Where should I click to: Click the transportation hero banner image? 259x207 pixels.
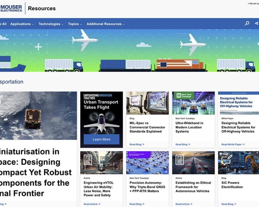129,50
